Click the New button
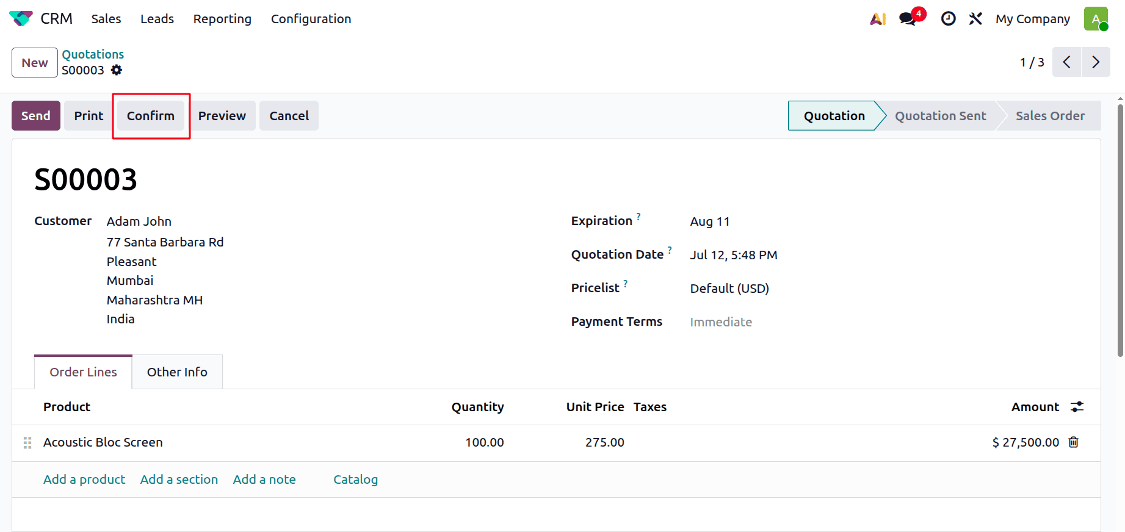 35,62
